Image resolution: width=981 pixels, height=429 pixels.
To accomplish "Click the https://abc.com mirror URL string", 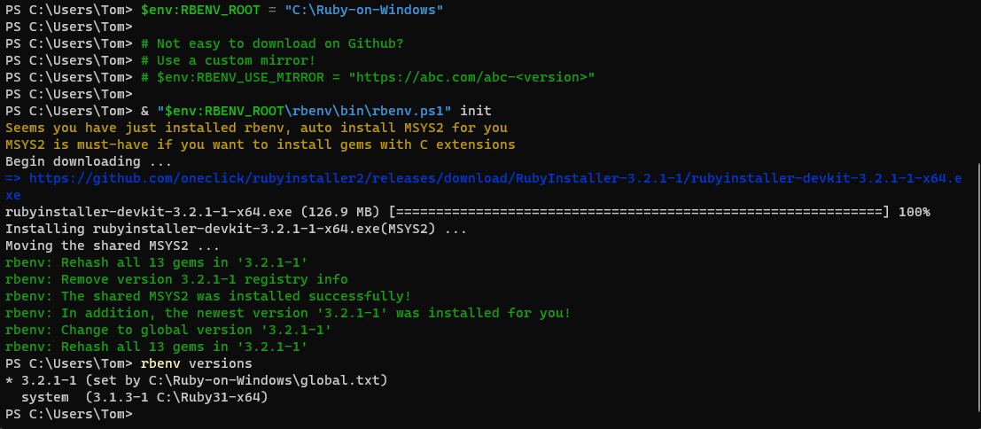I will click(471, 77).
